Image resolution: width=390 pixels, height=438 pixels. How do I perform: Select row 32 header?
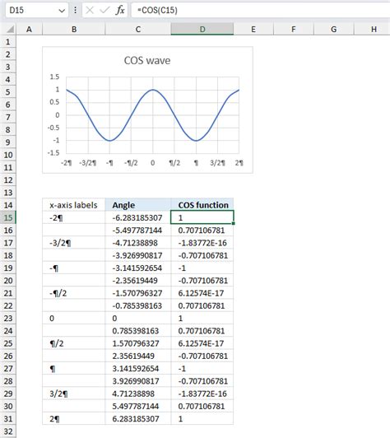8,431
